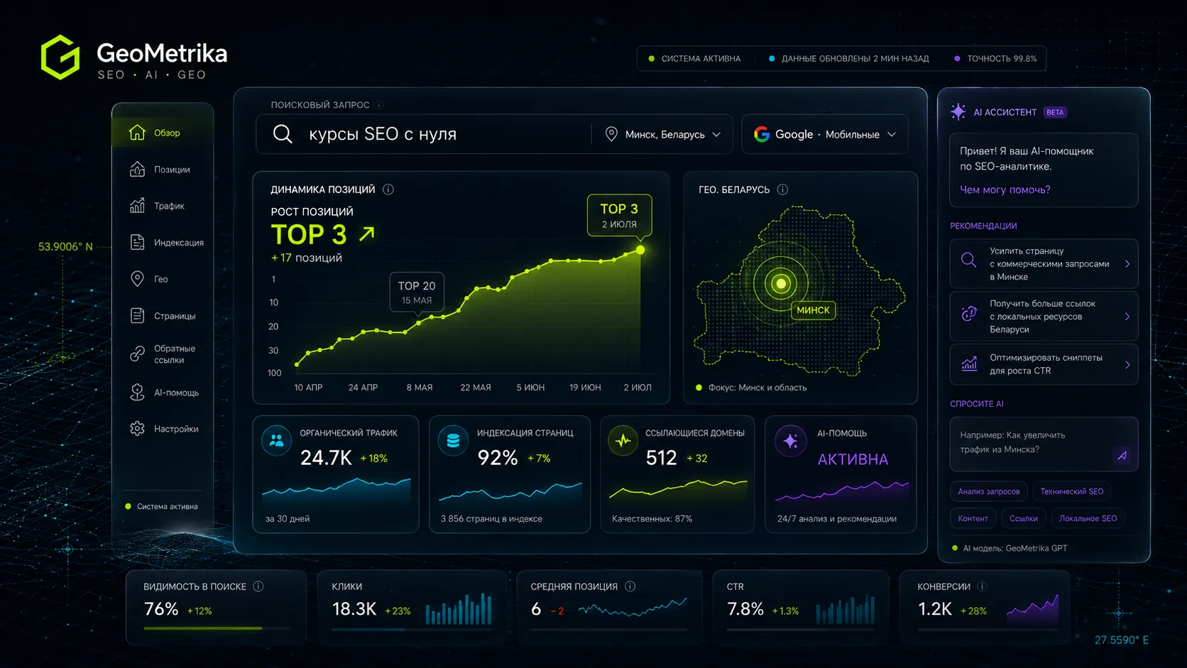Screen dimensions: 1187x668
Task: Click Данные обновлены 2 мин назад status
Action: [x=849, y=59]
